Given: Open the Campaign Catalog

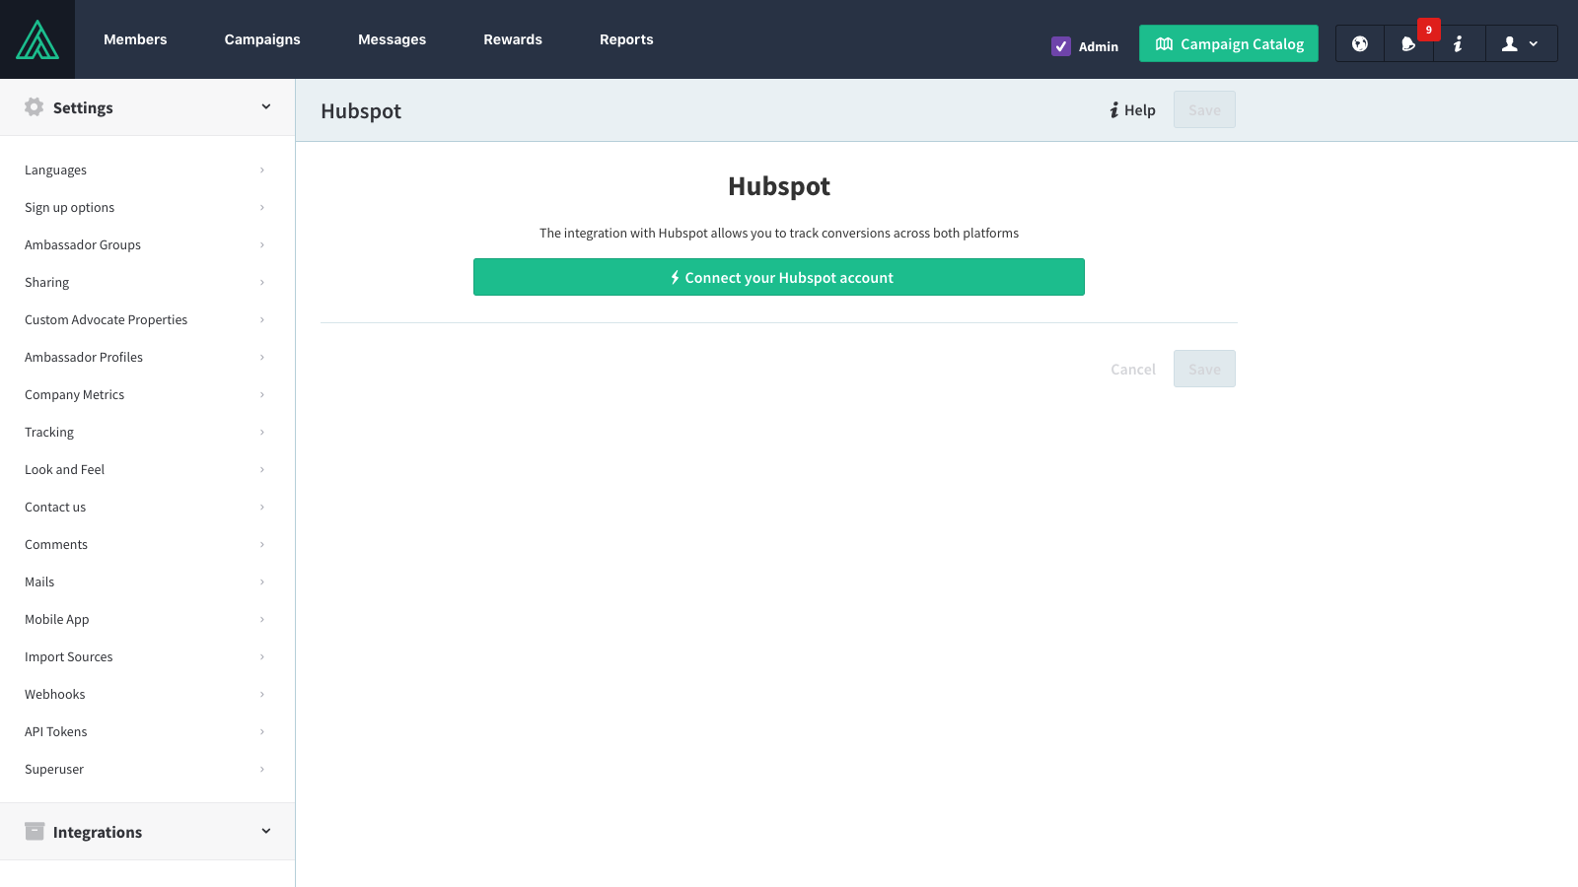Looking at the screenshot, I should pos(1228,44).
